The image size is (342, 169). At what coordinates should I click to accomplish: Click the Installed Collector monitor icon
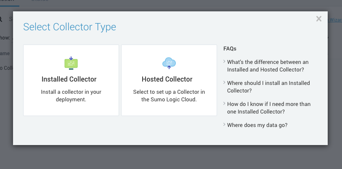coord(71,63)
